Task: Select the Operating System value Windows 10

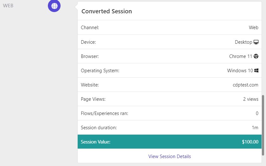Action: click(240, 71)
